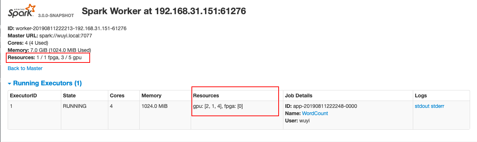Click the Memory: 7.0 GiB line
The image size is (477, 142).
pyautogui.click(x=49, y=50)
